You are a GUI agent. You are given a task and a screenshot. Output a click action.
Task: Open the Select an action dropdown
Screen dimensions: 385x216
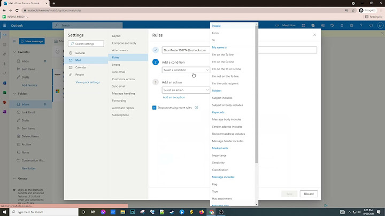coord(186,90)
